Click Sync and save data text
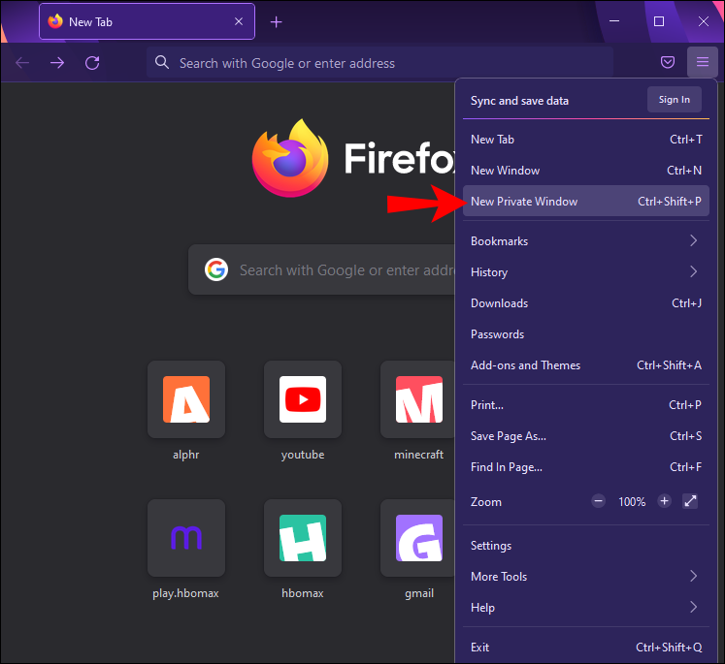The height and width of the screenshot is (664, 725). (x=519, y=101)
